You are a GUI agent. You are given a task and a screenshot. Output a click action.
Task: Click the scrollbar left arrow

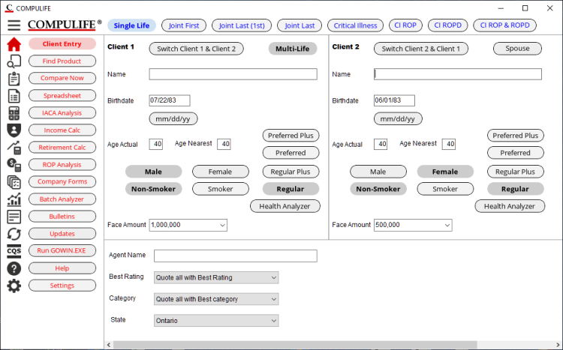pyautogui.click(x=109, y=345)
